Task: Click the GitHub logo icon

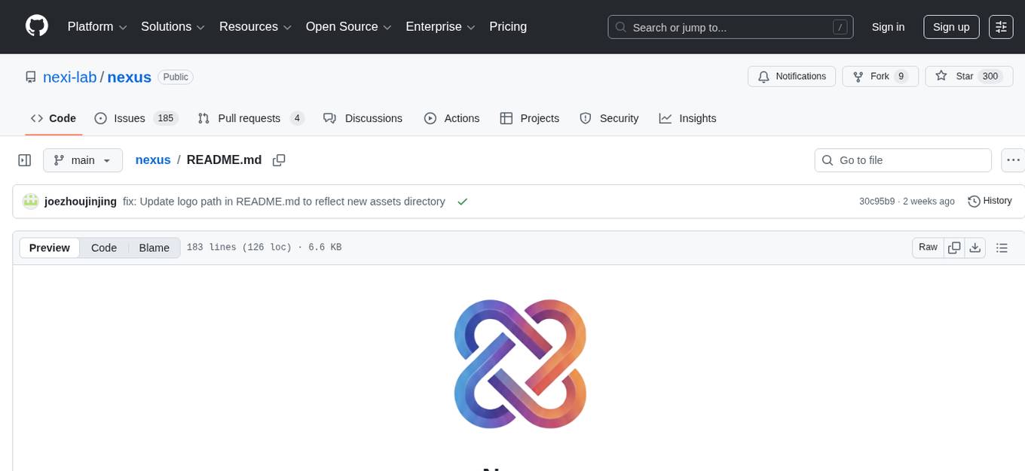Action: [x=37, y=26]
